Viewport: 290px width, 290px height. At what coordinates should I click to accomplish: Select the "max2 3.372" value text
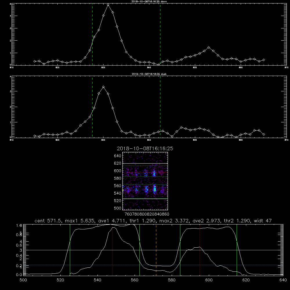pyautogui.click(x=173, y=221)
